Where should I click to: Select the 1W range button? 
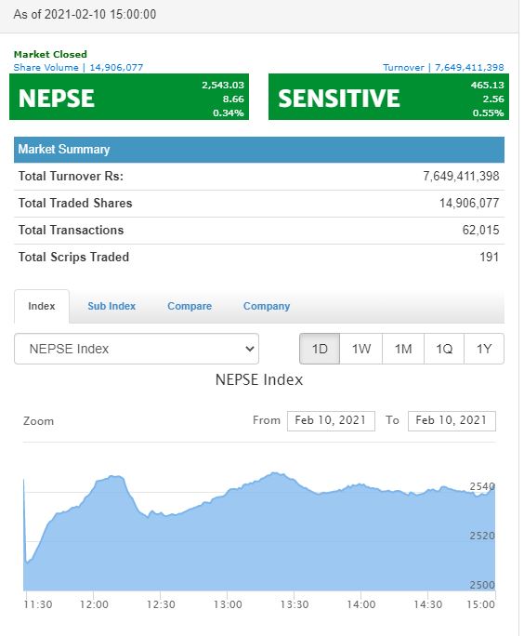tap(361, 349)
